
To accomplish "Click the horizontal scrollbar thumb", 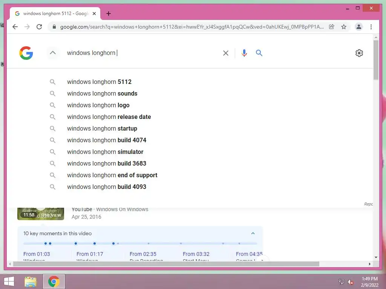I will (x=166, y=264).
